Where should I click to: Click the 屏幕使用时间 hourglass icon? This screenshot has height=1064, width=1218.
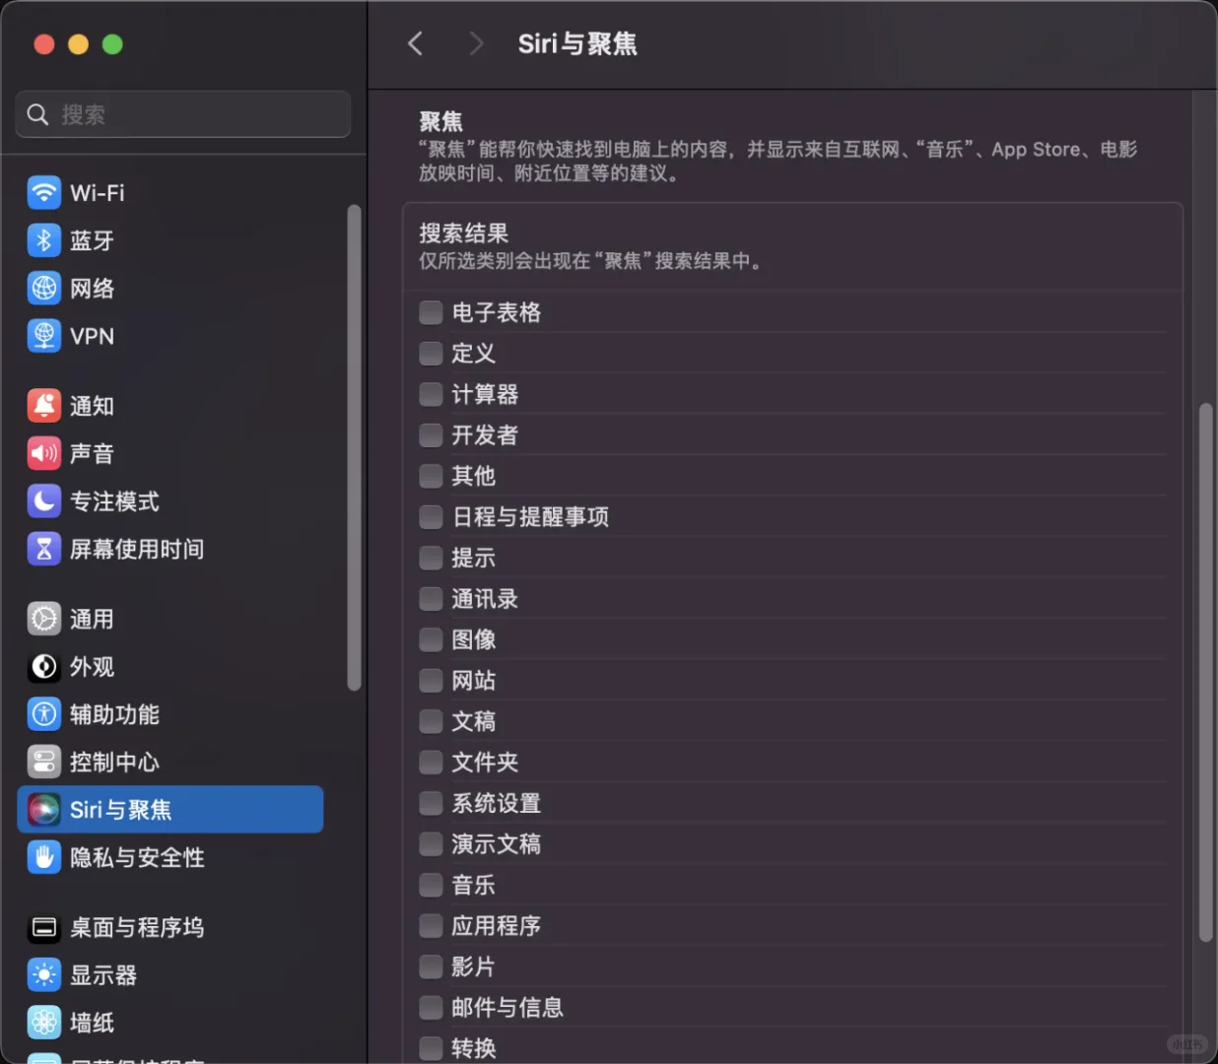[44, 550]
